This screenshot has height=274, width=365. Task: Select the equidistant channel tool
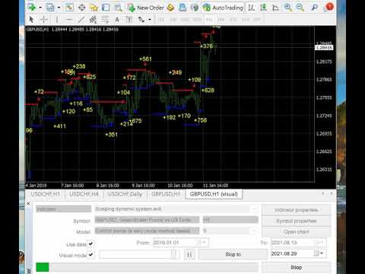[x=93, y=20]
